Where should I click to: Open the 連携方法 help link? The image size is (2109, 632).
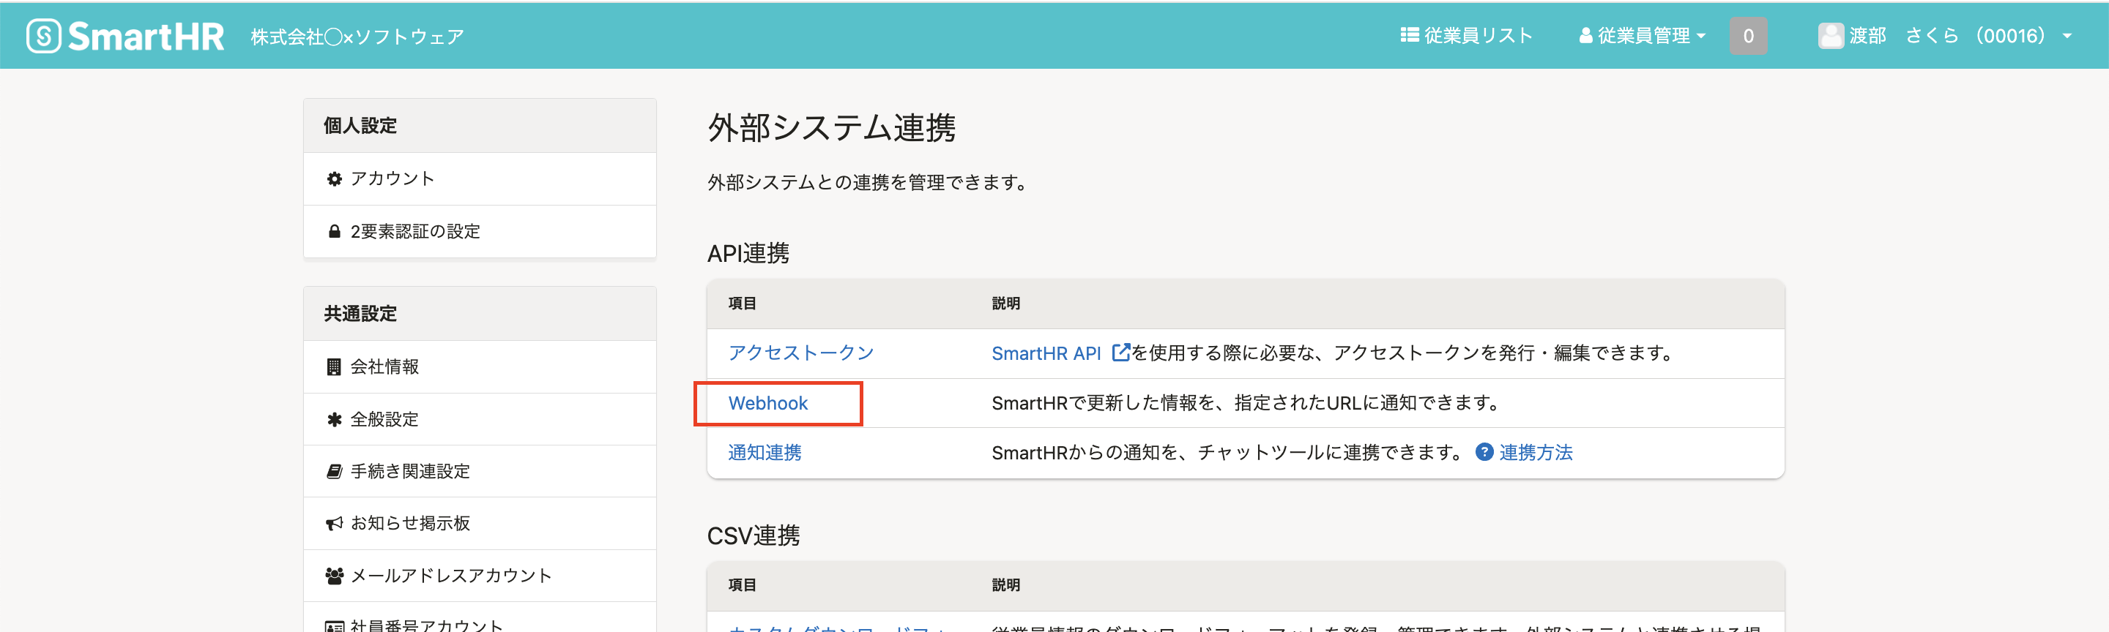click(1535, 452)
